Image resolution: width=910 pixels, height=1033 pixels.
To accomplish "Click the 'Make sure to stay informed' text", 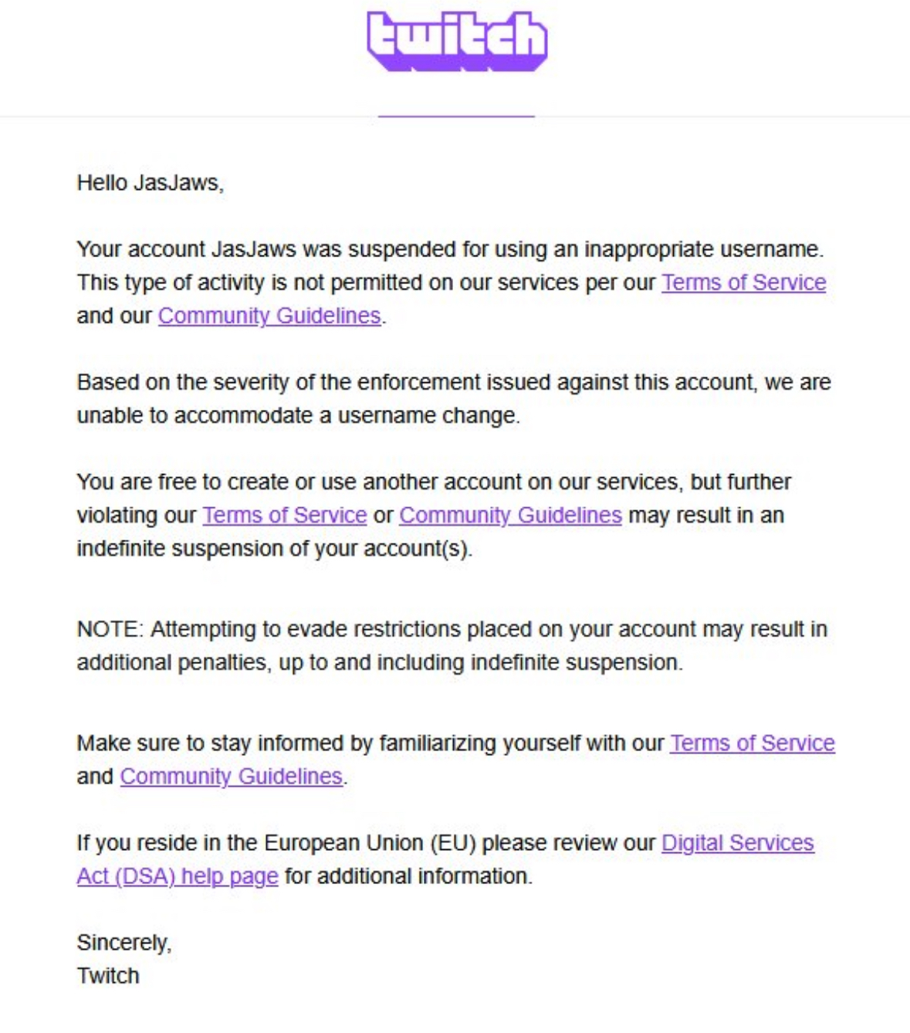I will tap(370, 743).
